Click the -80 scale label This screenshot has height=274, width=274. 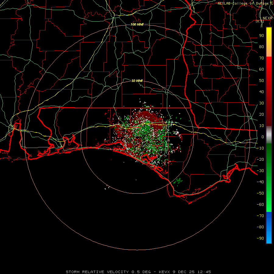260,227
